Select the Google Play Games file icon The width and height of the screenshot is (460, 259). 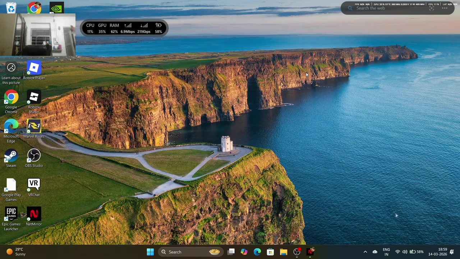coord(11,190)
